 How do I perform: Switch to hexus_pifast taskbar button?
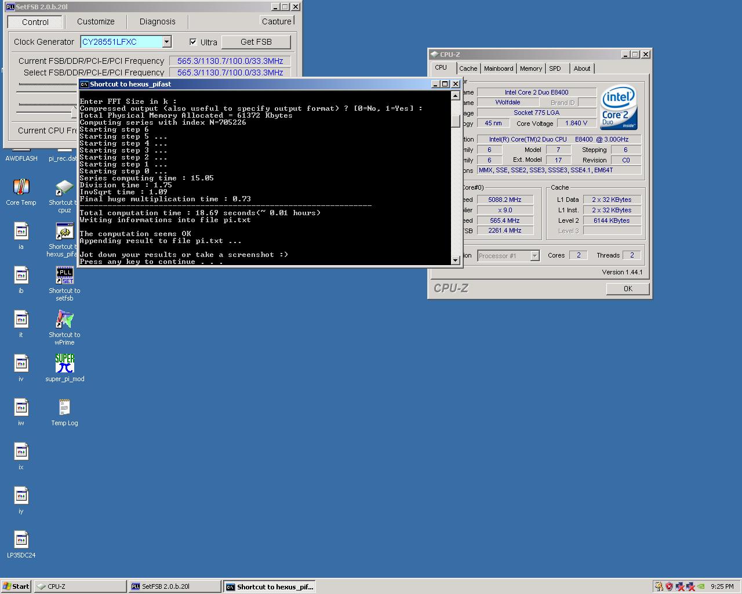pyautogui.click(x=270, y=586)
